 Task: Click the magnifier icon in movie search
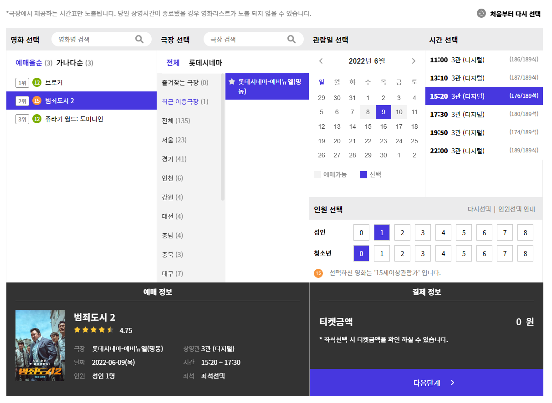pyautogui.click(x=139, y=39)
